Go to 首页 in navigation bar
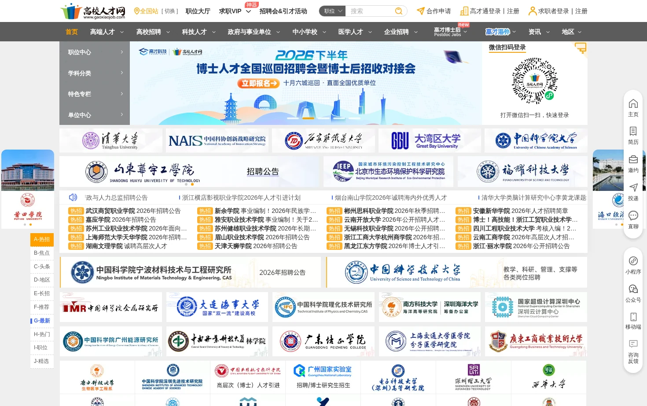This screenshot has height=406, width=647. click(72, 32)
